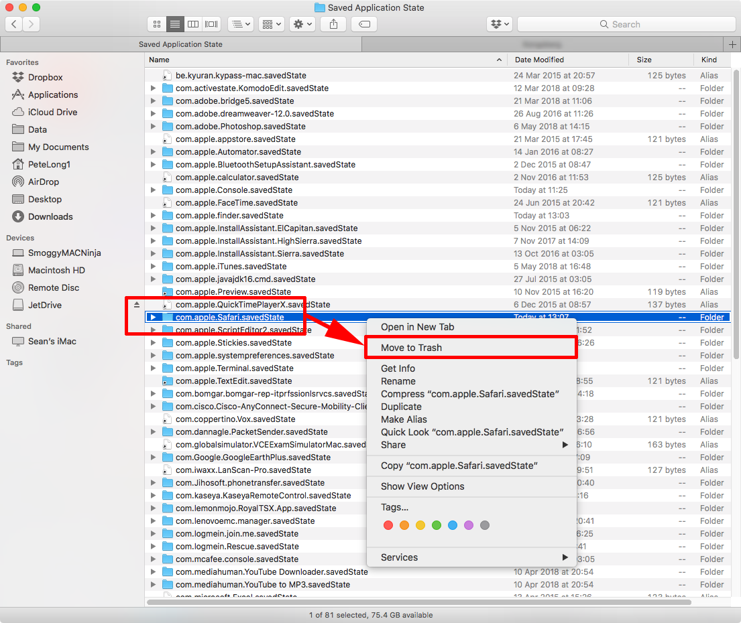Select be.kyuran.kypass-mac.savedState alias
Image resolution: width=741 pixels, height=623 pixels.
(438, 76)
